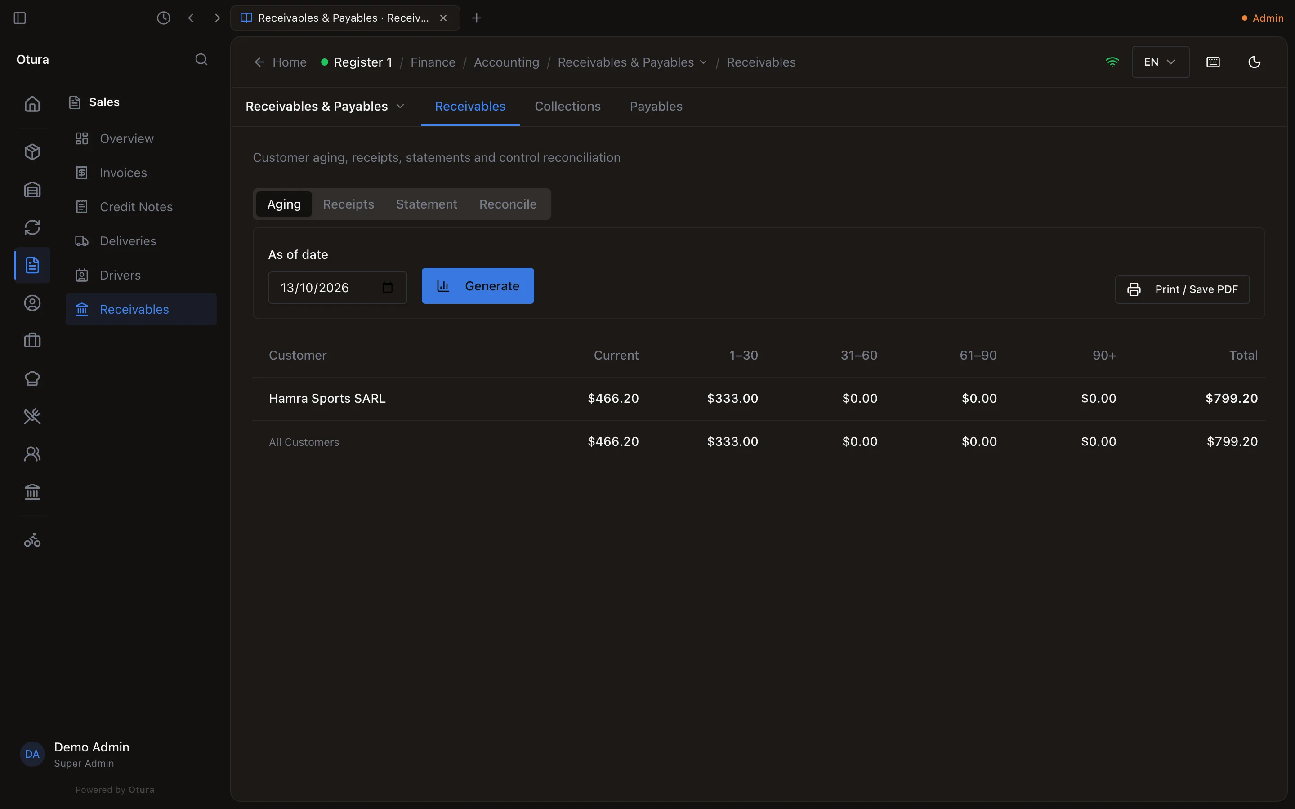Click Print / Save PDF button
Image resolution: width=1295 pixels, height=809 pixels.
pos(1182,289)
